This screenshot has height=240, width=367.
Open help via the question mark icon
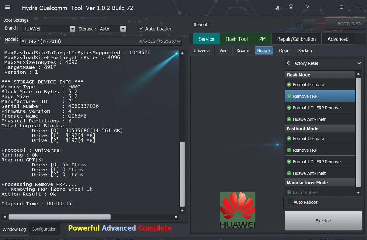(308, 7)
